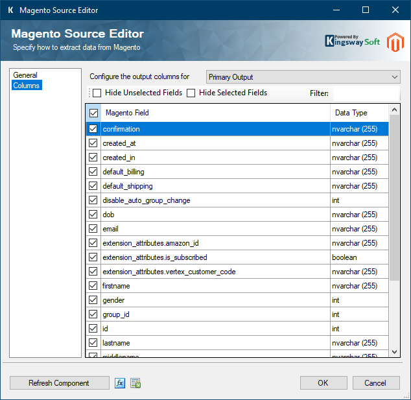
Task: Click the Data Type column header
Action: tap(360, 113)
